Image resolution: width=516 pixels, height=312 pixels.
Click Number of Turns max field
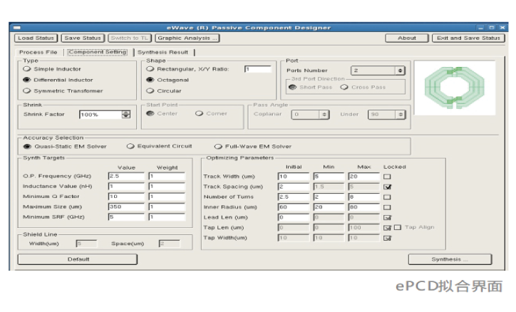[363, 197]
